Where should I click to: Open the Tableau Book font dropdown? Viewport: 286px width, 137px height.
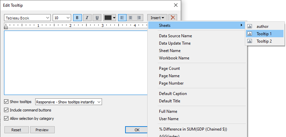click(x=27, y=18)
